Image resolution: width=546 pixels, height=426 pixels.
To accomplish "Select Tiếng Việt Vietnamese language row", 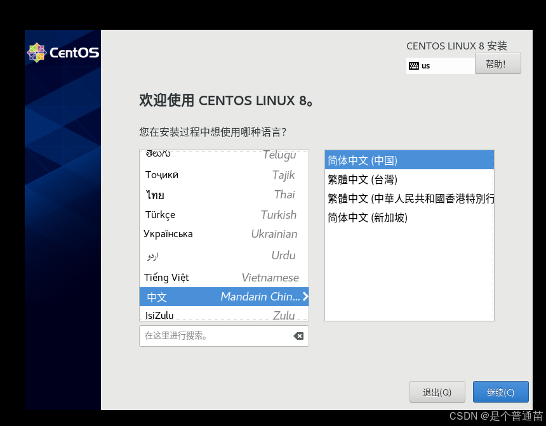I will coord(224,277).
